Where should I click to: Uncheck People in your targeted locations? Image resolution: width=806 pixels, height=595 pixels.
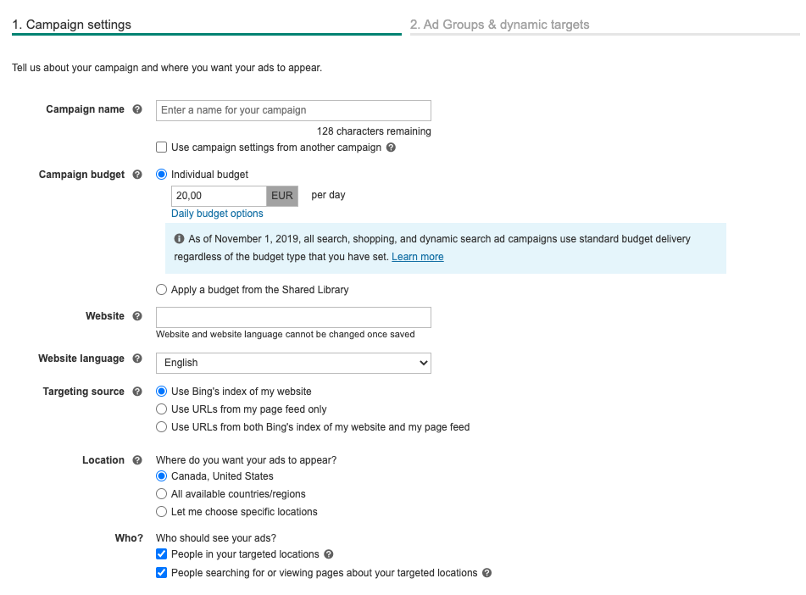[161, 553]
